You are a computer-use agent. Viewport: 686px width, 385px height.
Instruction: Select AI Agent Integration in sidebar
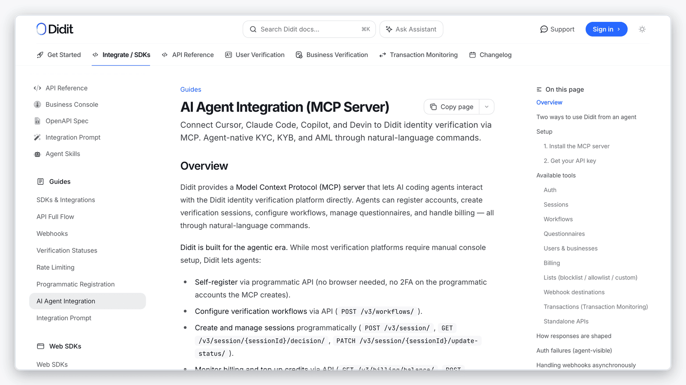(x=87, y=301)
